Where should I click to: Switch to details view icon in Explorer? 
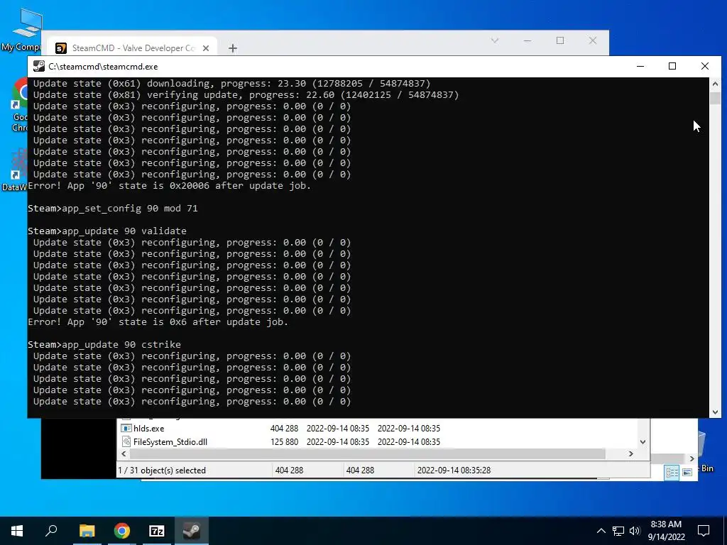[672, 472]
